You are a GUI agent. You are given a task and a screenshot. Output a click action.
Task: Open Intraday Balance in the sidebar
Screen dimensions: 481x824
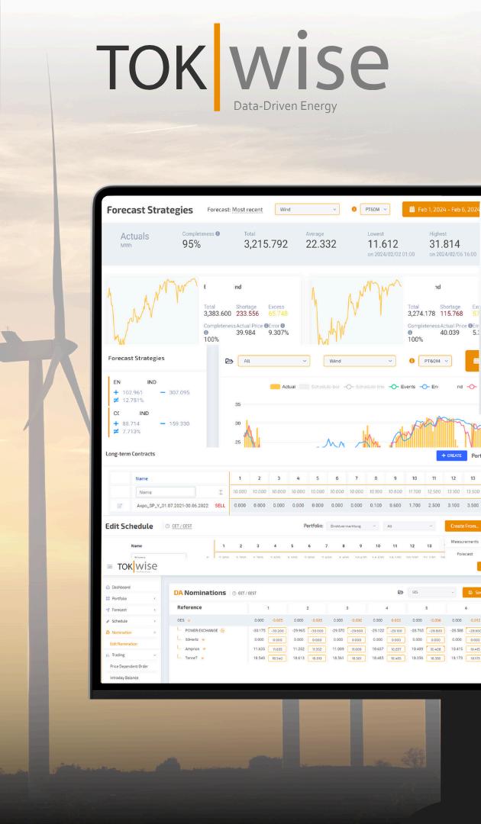124,678
